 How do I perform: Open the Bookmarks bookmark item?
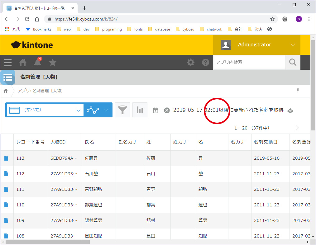click(x=39, y=29)
